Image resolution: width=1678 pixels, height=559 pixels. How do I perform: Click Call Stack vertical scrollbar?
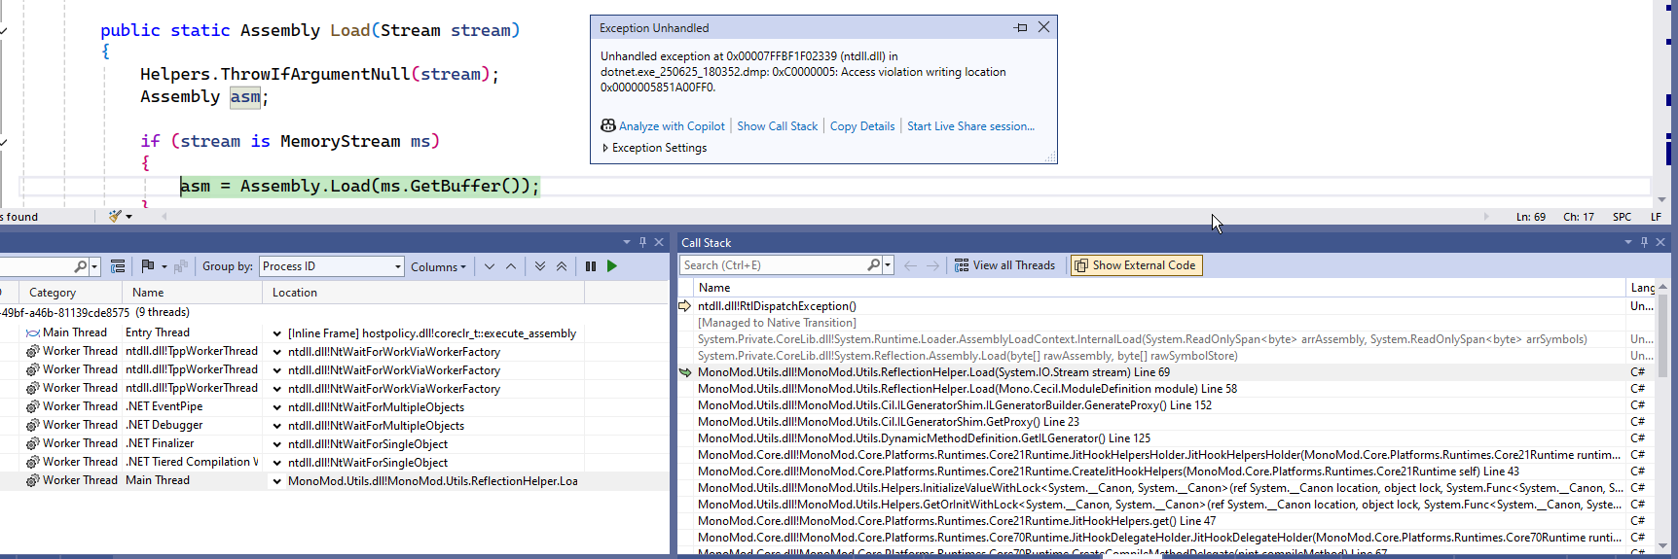point(1661,418)
